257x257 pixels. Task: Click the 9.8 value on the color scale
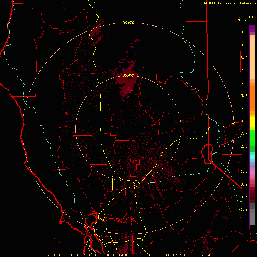pyautogui.click(x=244, y=32)
